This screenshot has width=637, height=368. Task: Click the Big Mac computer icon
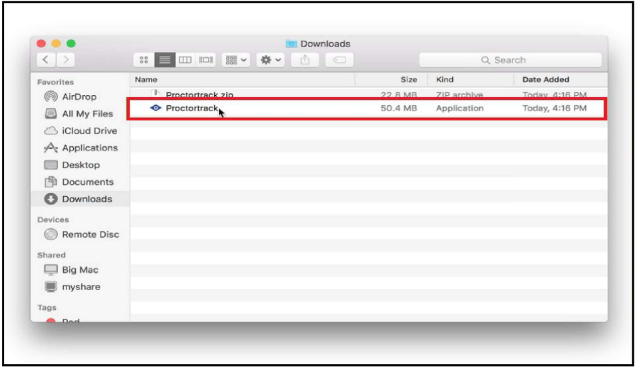coord(51,270)
